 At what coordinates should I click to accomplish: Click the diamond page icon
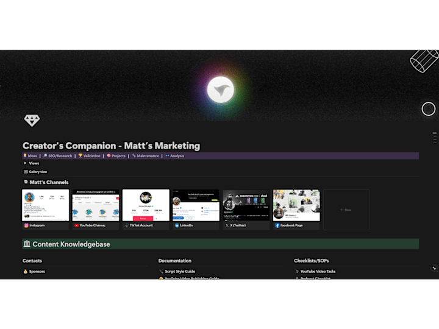tap(32, 120)
